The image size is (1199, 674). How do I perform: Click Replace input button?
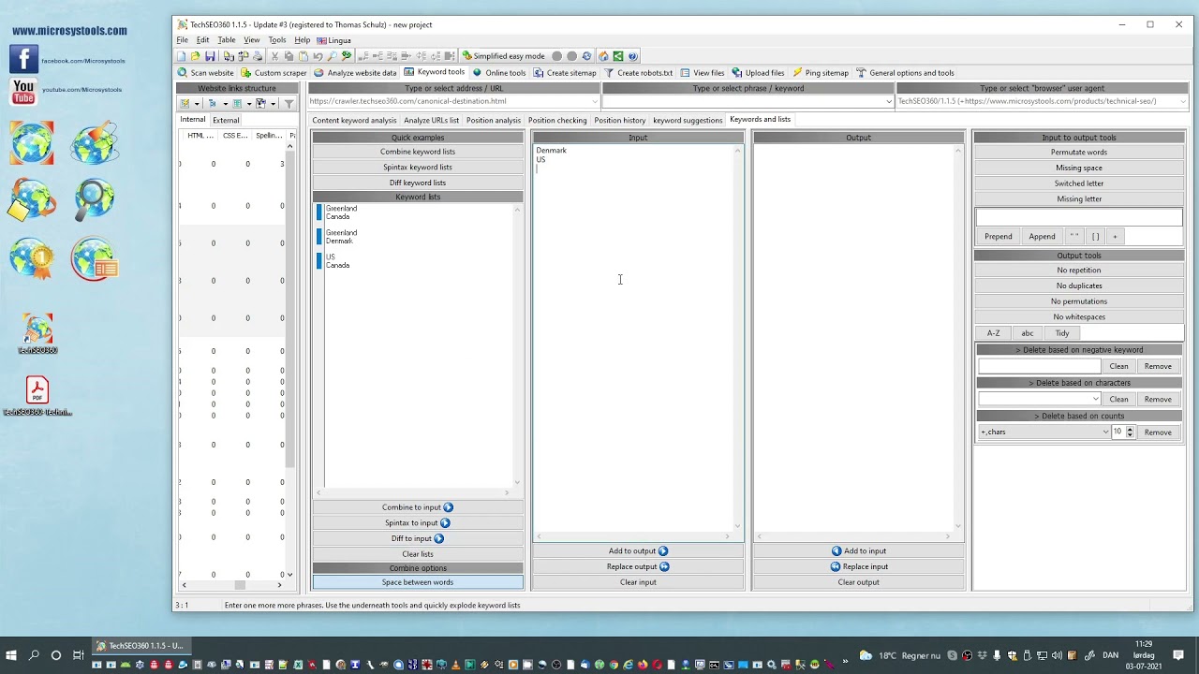[x=858, y=566]
